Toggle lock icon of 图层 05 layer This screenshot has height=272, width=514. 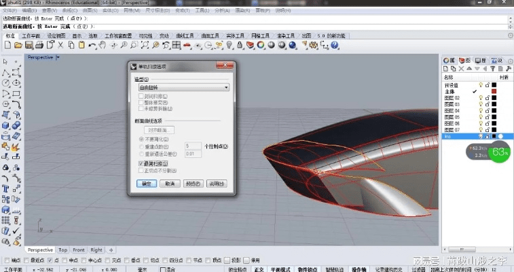tap(488, 116)
